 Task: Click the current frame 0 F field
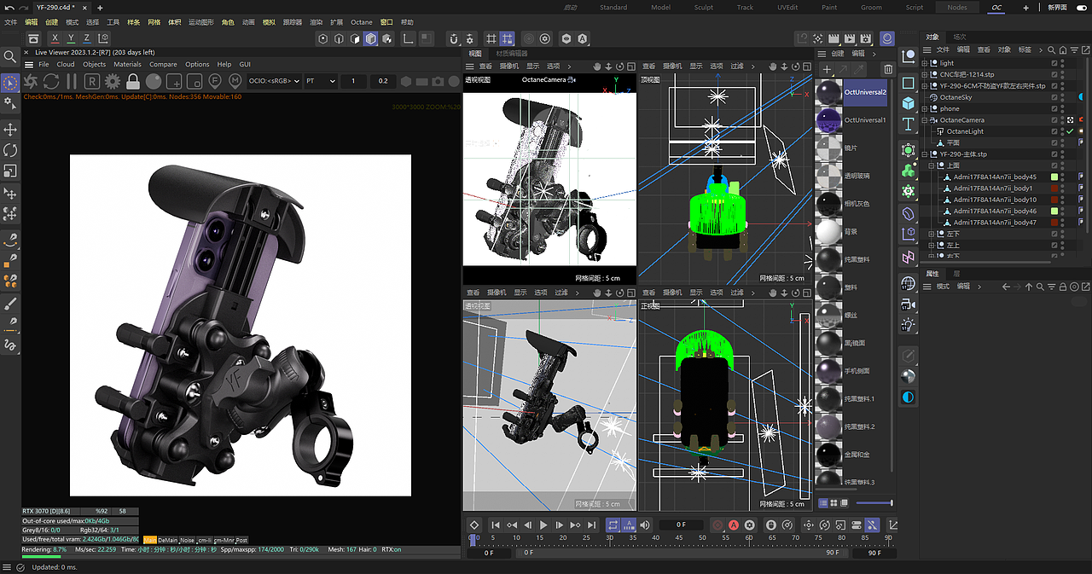pos(680,525)
